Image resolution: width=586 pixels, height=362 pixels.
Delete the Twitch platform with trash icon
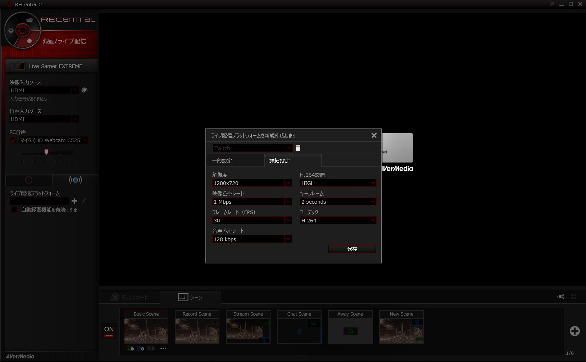click(x=298, y=148)
